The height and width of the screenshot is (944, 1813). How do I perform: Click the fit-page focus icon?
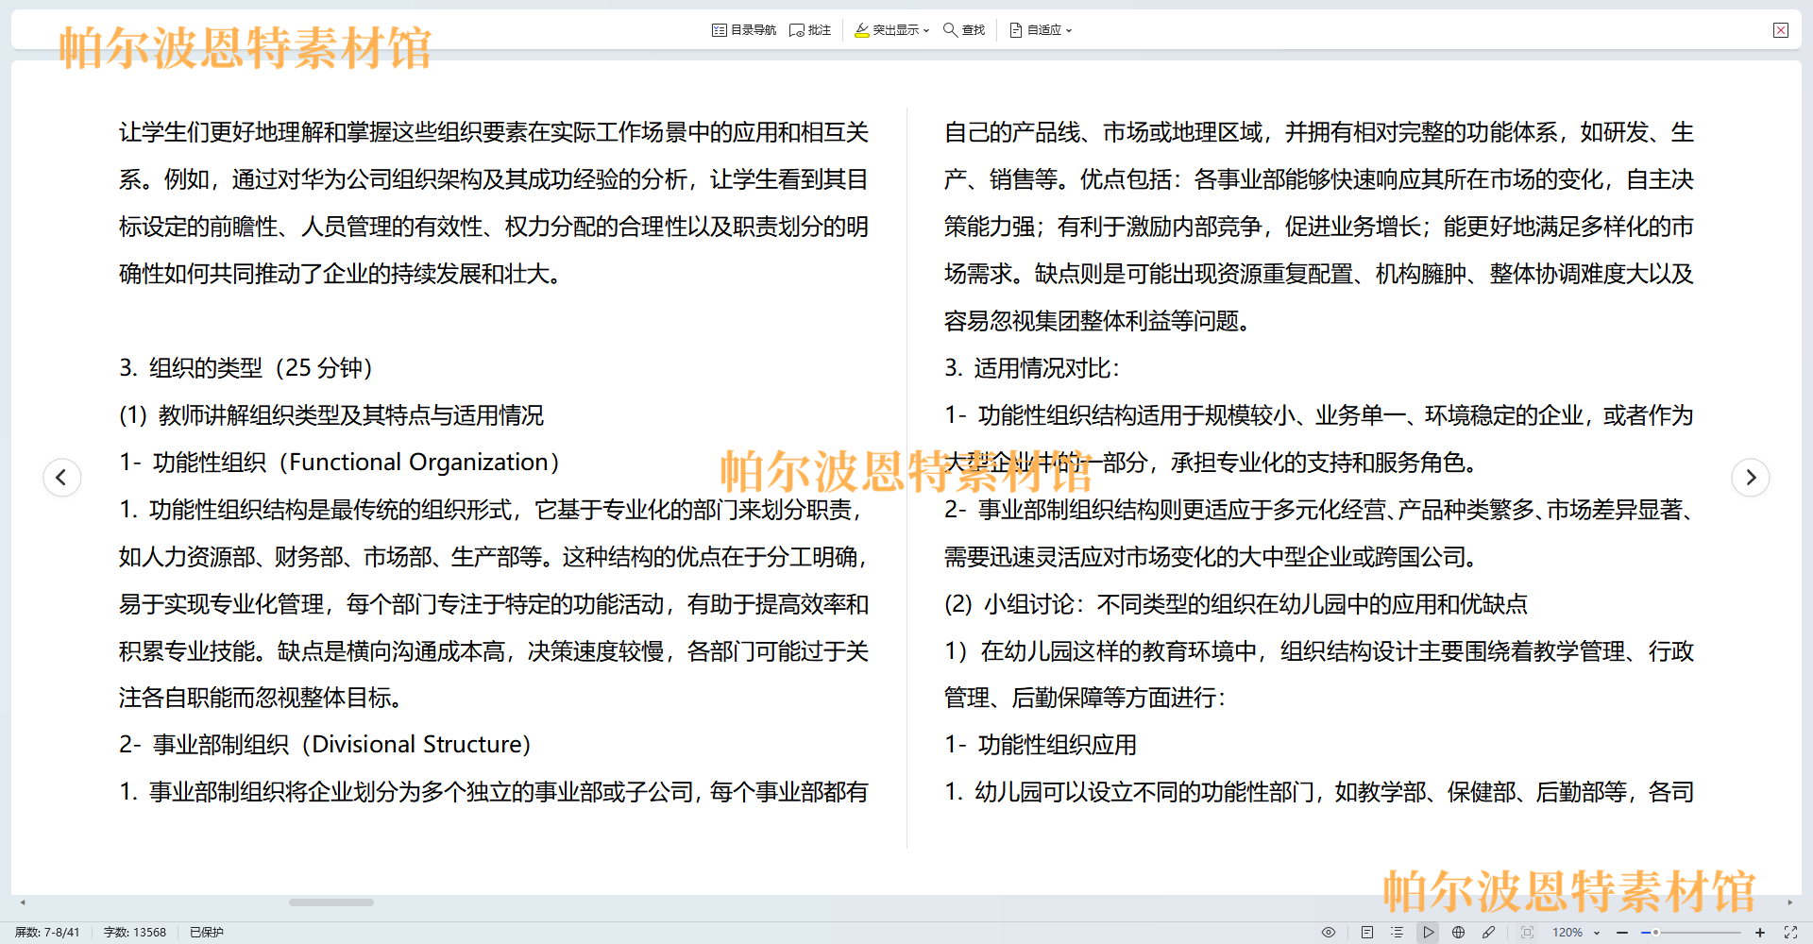pos(1527,932)
